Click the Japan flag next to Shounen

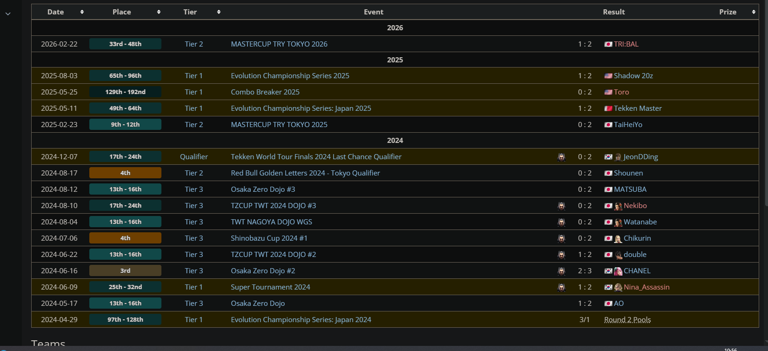(x=608, y=173)
